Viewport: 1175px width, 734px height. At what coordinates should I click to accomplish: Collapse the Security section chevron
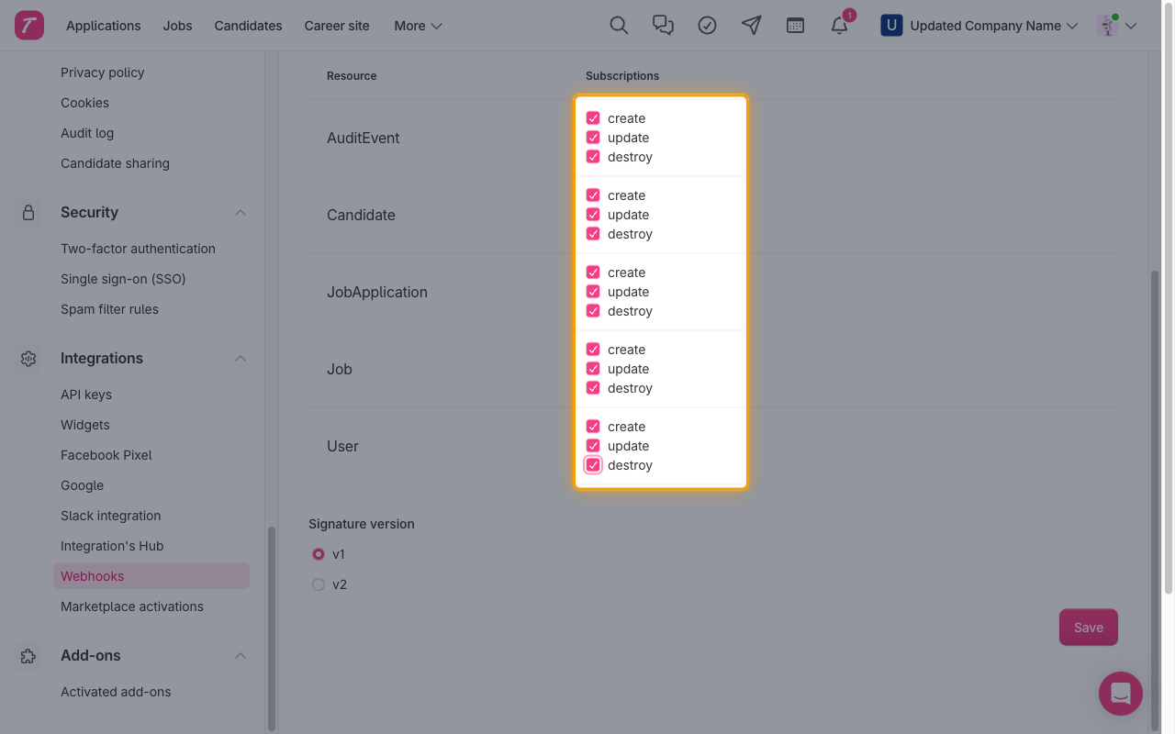click(241, 212)
